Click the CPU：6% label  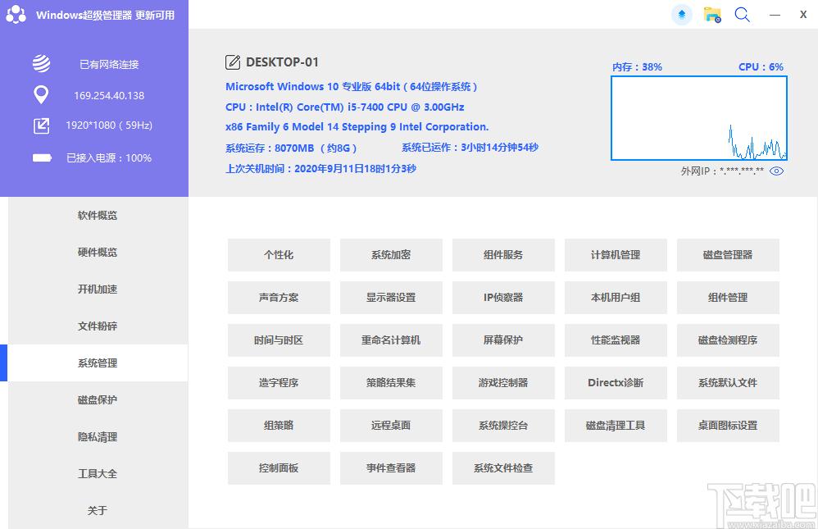coord(761,67)
